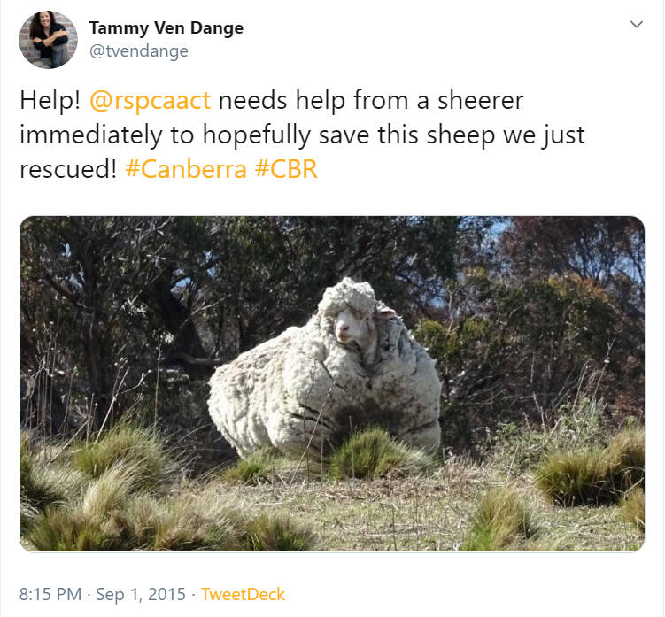The width and height of the screenshot is (665, 617).
Task: Open the 8:15 PM tweet timestamp
Action: point(50,594)
